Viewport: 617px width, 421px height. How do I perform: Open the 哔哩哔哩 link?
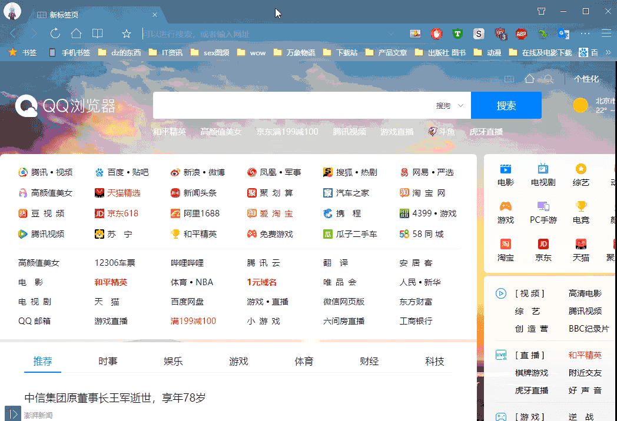(x=187, y=263)
